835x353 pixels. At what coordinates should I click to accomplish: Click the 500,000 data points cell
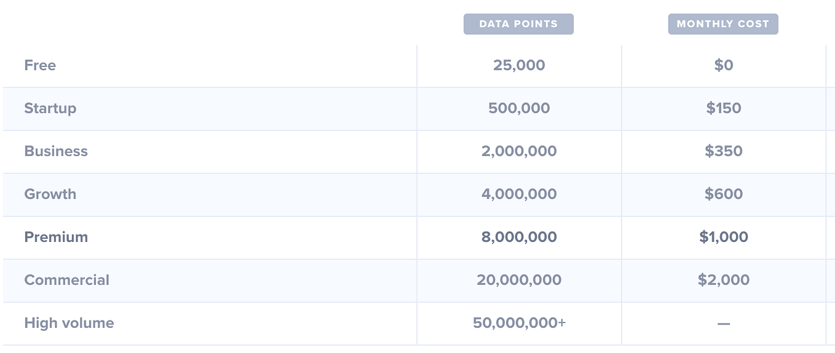coord(519,108)
